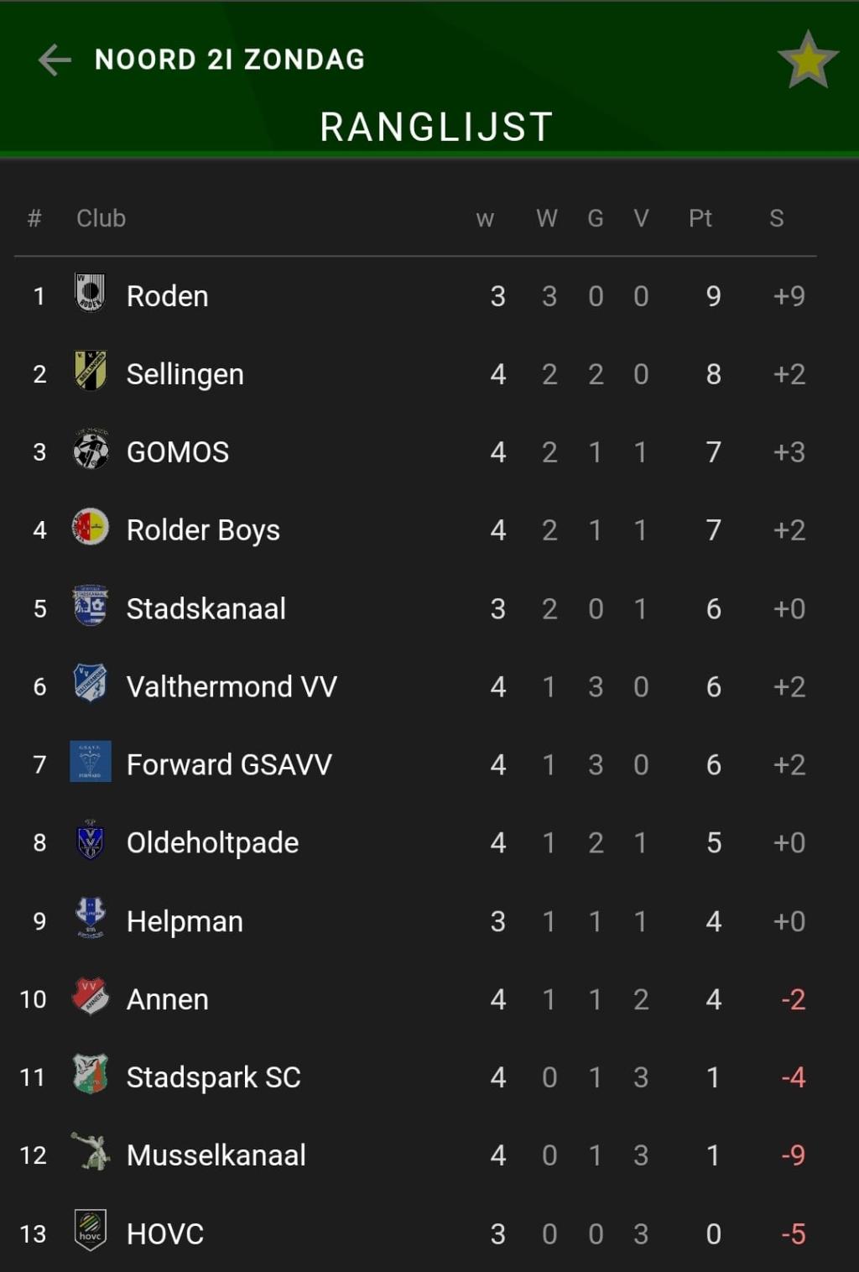Toggle the favorite star for Noord 2I Zondag

808,60
